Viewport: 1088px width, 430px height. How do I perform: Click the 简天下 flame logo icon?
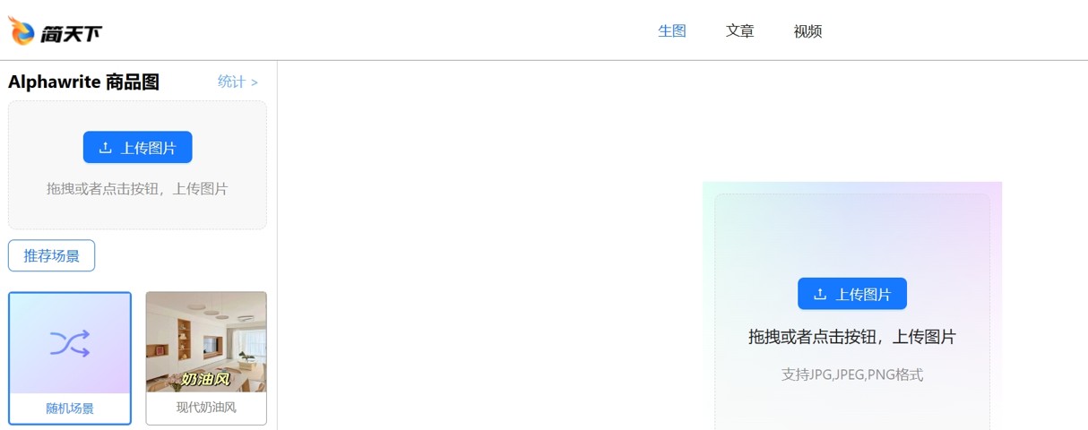point(22,30)
